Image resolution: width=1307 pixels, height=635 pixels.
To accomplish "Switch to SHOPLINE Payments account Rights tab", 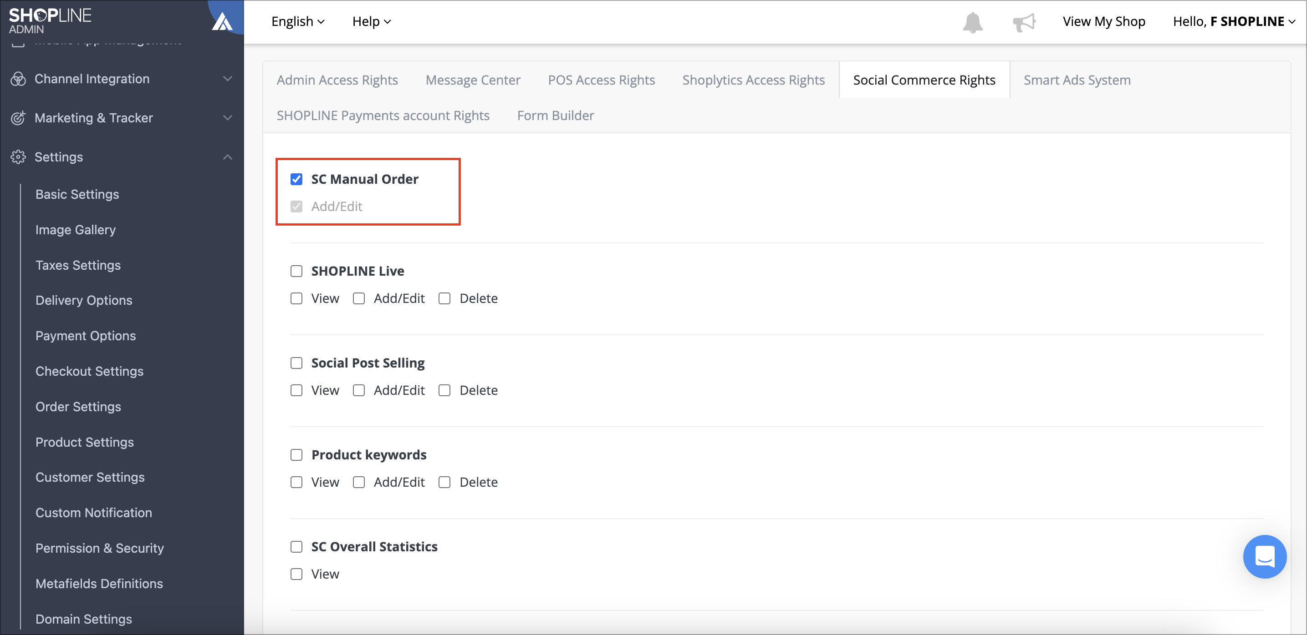I will pyautogui.click(x=383, y=116).
